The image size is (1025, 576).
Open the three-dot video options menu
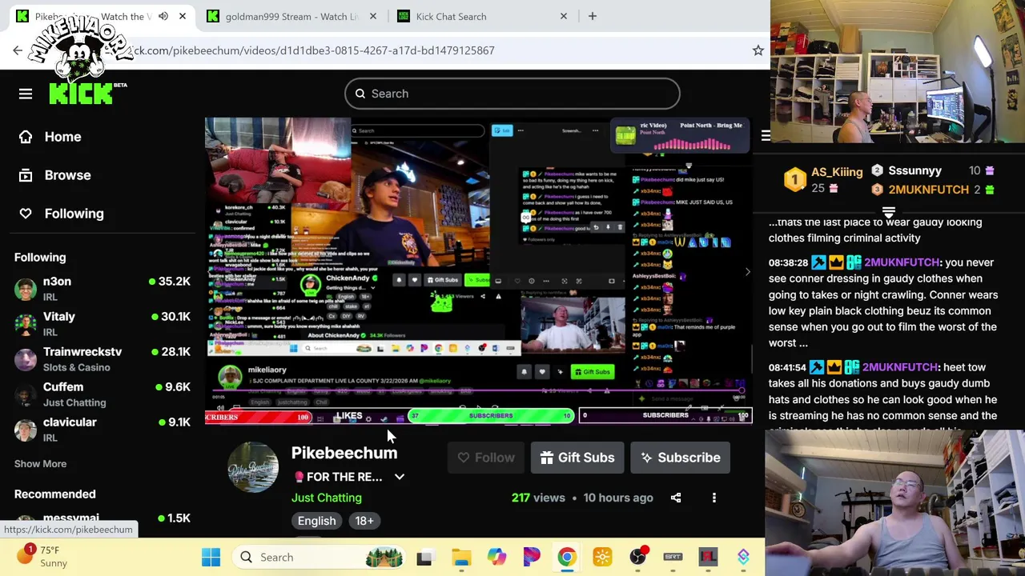click(x=714, y=498)
